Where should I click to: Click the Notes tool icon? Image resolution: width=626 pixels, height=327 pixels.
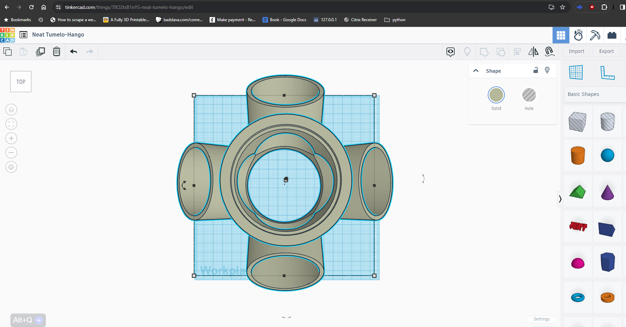pyautogui.click(x=450, y=52)
